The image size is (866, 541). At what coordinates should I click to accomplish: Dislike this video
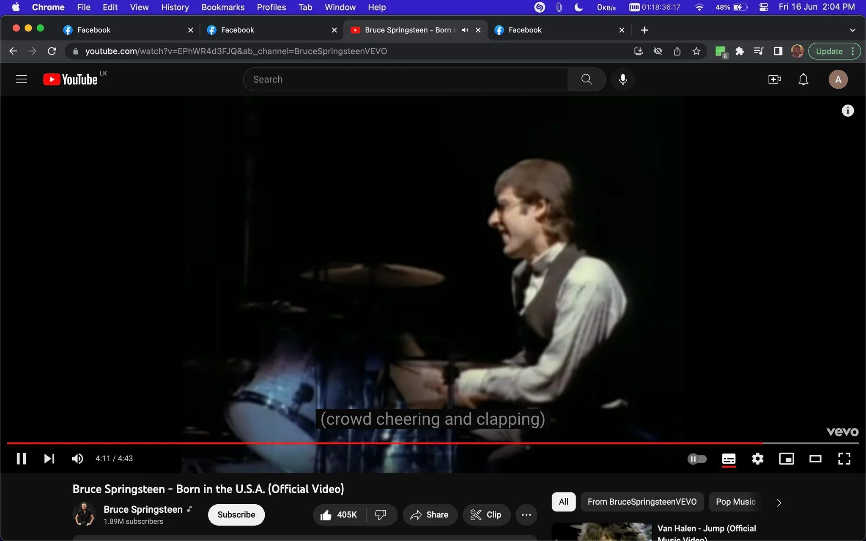(381, 515)
